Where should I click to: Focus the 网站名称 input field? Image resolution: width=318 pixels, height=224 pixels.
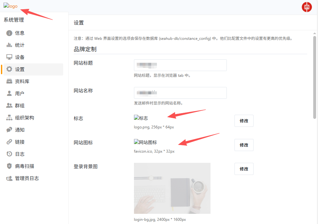click(180, 93)
